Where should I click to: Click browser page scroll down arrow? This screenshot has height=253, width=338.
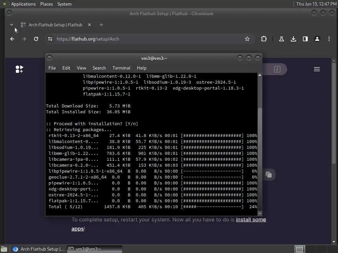tap(334, 241)
